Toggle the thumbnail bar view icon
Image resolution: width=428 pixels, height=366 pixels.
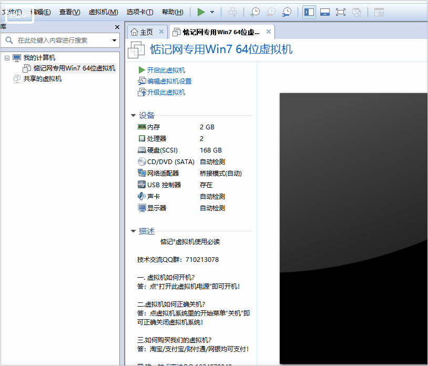[x=325, y=12]
